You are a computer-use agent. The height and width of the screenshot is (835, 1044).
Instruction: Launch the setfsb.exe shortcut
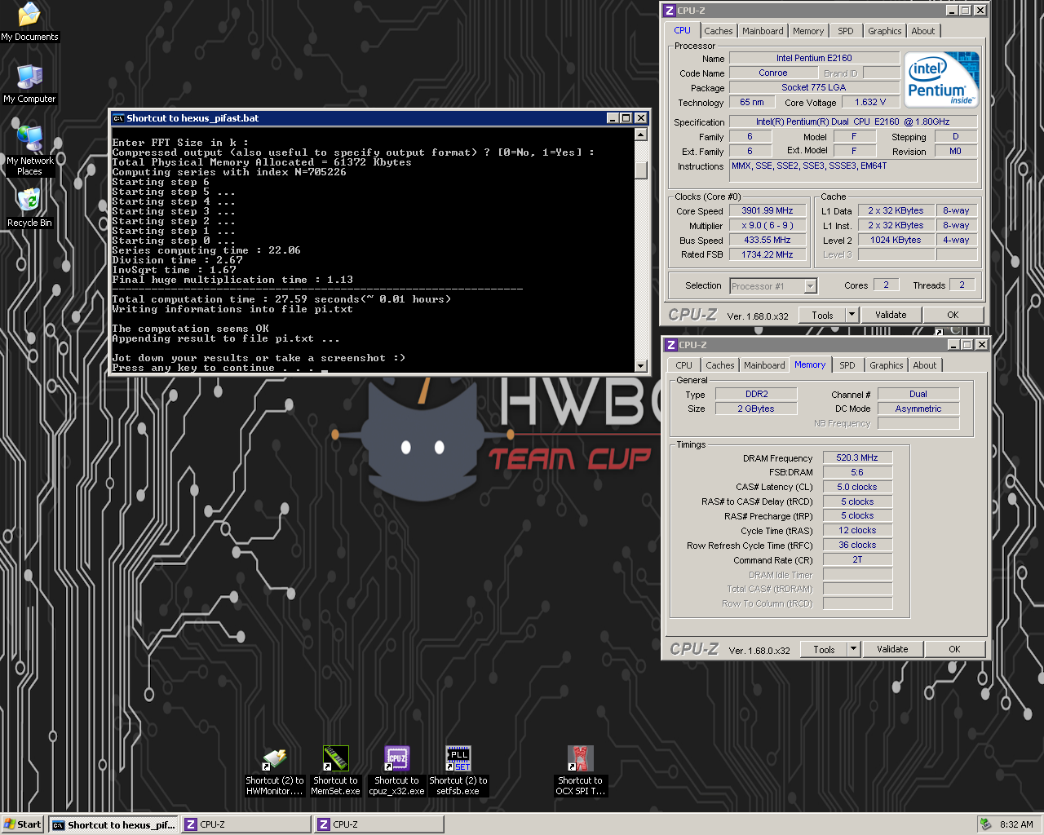point(458,771)
